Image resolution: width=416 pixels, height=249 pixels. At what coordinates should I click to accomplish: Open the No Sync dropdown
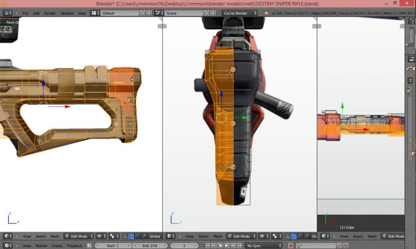(264, 246)
